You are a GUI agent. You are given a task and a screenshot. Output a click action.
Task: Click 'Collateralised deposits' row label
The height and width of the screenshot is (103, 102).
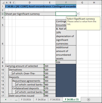(28, 88)
